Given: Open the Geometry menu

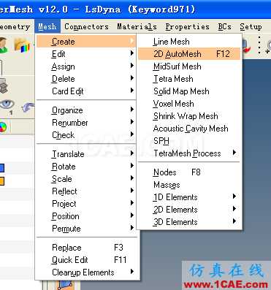Looking at the screenshot, I should (15, 26).
